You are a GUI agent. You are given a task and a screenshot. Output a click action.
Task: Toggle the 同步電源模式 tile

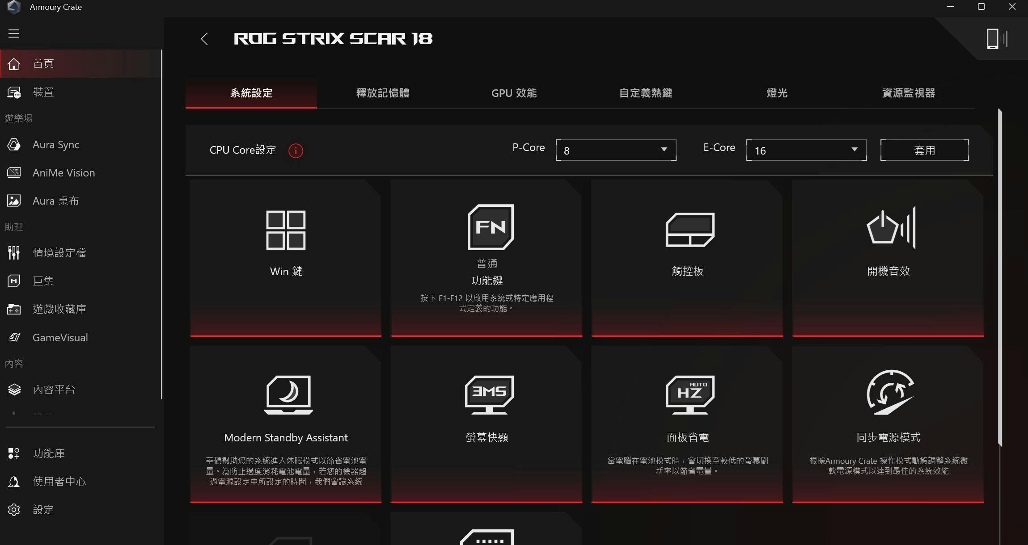coord(888,424)
